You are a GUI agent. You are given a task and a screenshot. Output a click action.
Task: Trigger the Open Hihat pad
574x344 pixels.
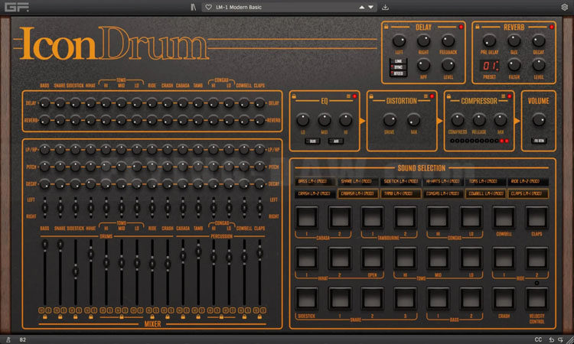click(372, 258)
